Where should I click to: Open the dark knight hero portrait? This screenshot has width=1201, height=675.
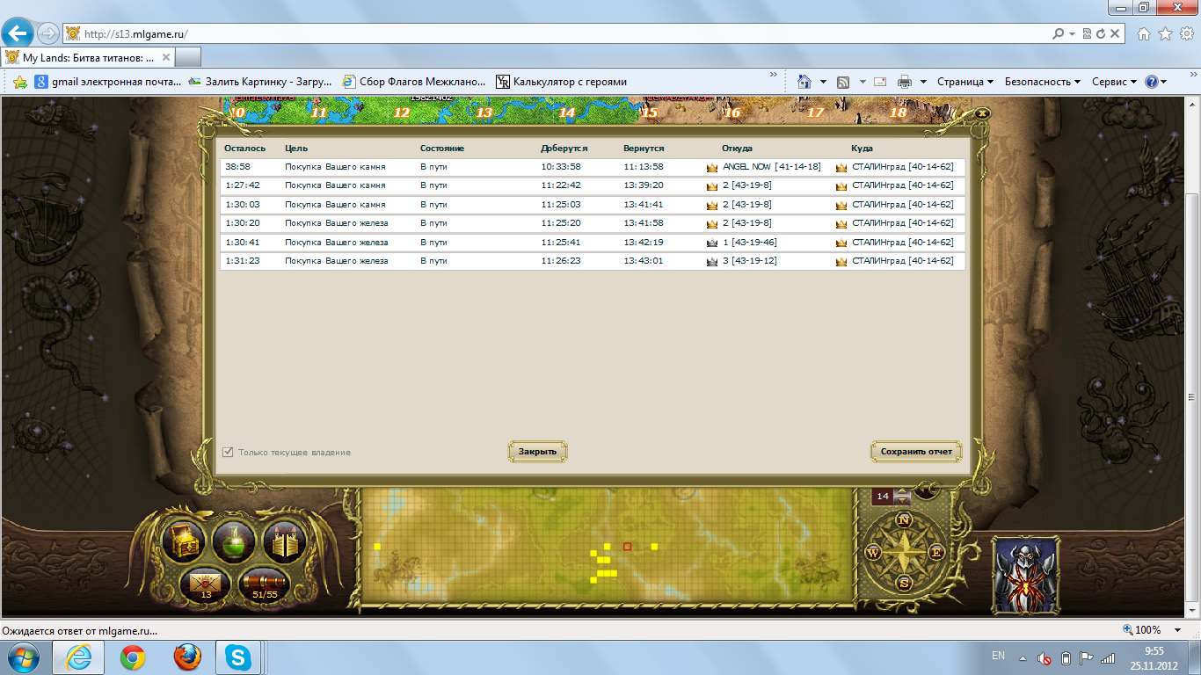point(1025,575)
